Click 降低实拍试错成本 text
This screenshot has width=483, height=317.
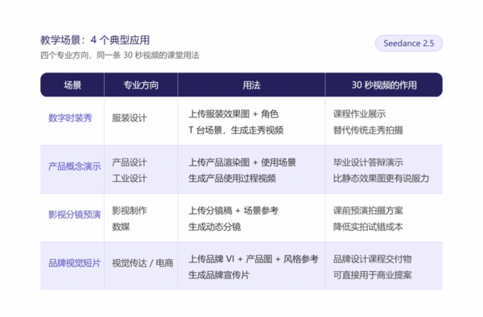368,227
